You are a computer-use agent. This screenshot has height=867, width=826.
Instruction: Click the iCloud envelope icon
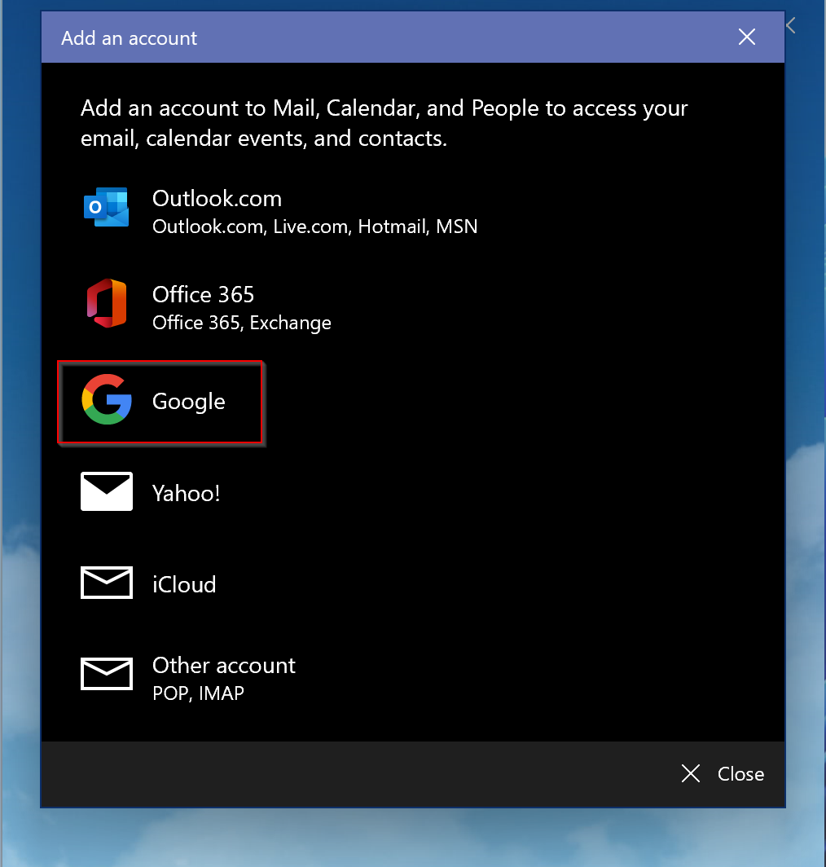(x=106, y=582)
